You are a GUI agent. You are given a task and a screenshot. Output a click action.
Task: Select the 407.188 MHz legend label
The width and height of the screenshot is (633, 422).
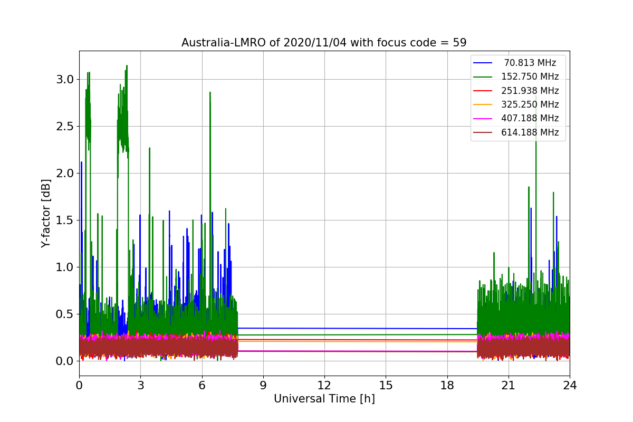pos(530,118)
